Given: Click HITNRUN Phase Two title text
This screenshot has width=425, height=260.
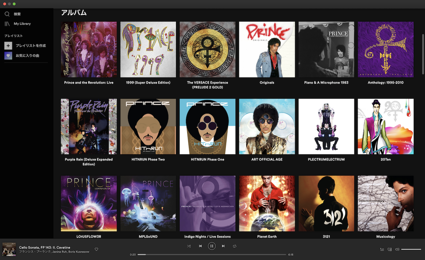Looking at the screenshot, I should pyautogui.click(x=148, y=160).
